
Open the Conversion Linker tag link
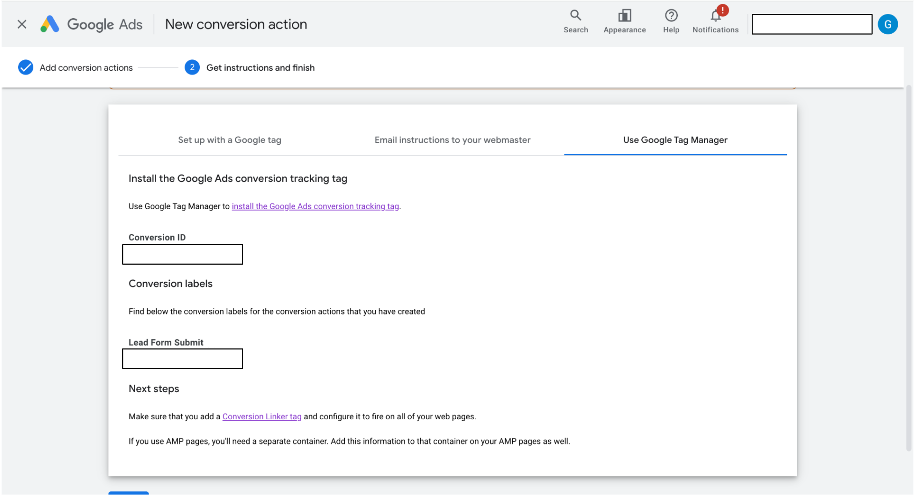point(261,416)
